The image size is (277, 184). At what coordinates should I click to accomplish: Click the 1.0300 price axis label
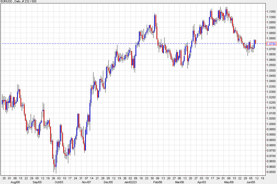click(271, 92)
